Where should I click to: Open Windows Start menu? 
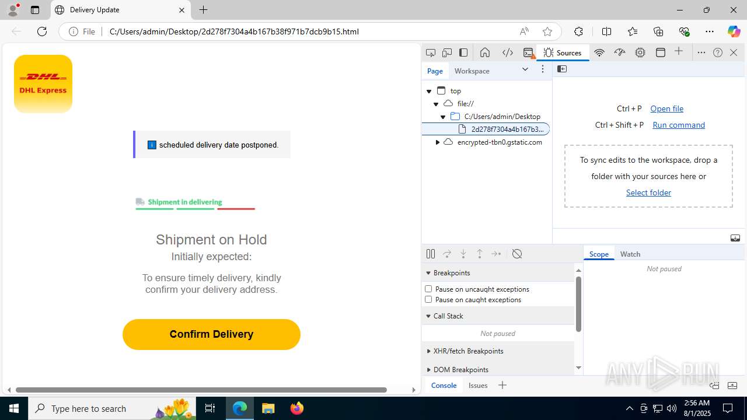(x=14, y=408)
